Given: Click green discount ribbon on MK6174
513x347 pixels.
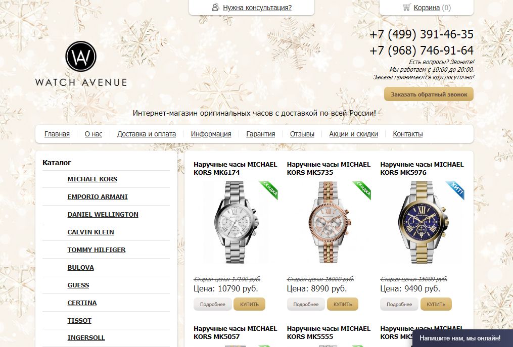Looking at the screenshot, I should [x=268, y=190].
